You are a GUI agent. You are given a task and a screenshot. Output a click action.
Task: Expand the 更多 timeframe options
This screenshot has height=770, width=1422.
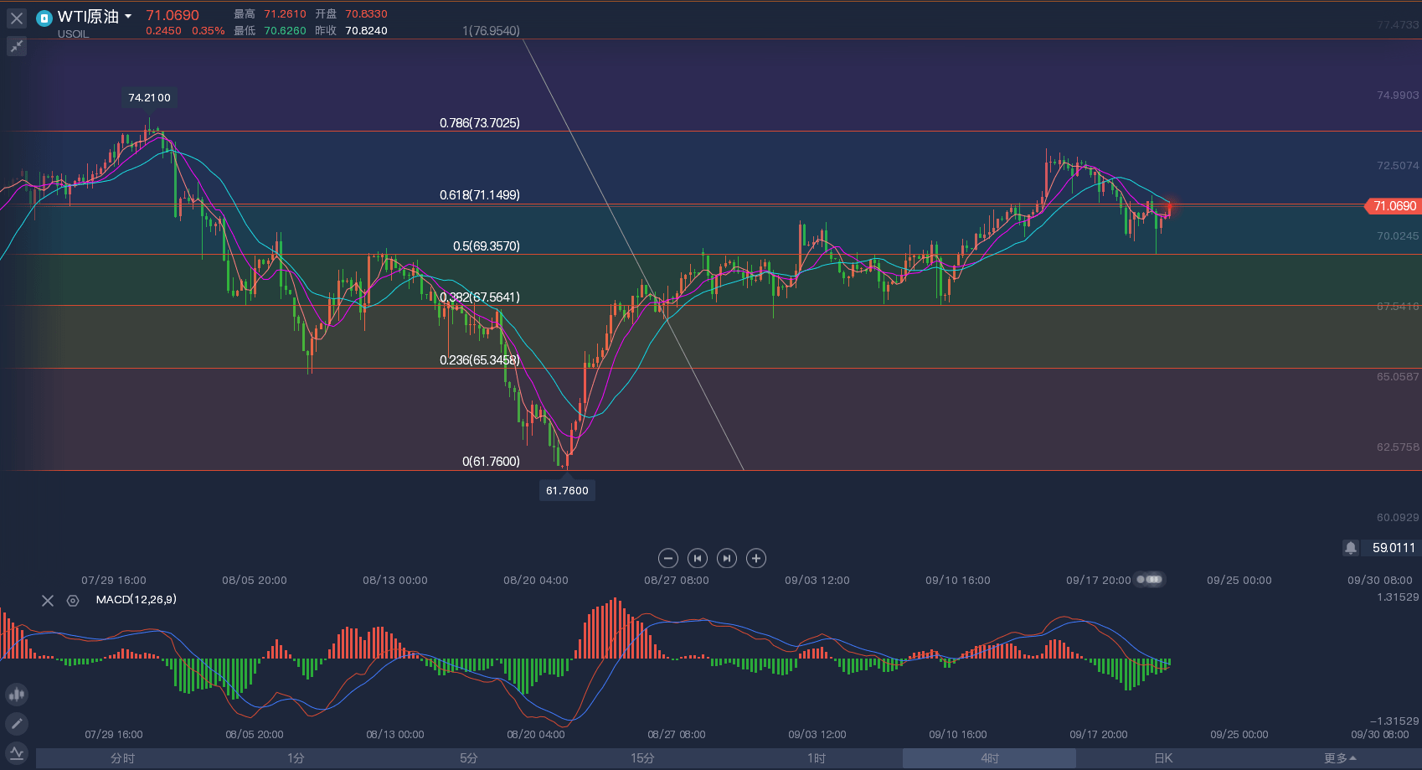pyautogui.click(x=1340, y=758)
